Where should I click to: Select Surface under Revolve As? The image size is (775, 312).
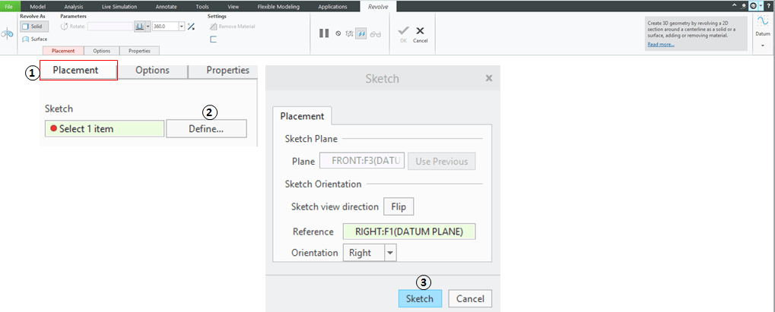[35, 39]
